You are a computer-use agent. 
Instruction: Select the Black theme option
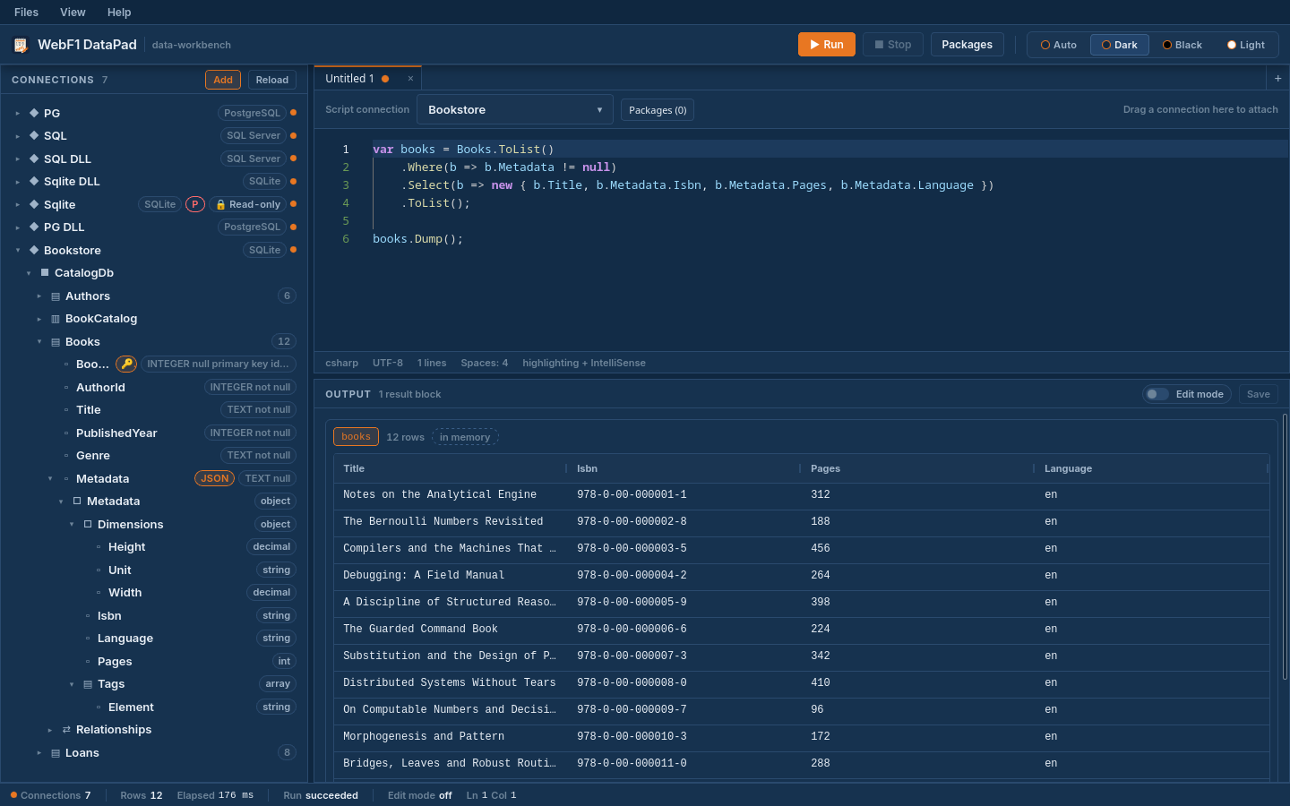tap(1182, 45)
